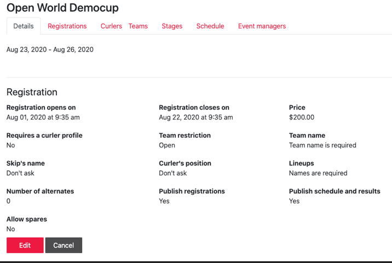Select 'Aug 22, 2020 at 9:35 am' value

(x=196, y=117)
